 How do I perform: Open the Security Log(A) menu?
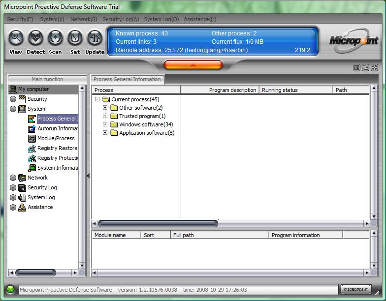coord(121,19)
